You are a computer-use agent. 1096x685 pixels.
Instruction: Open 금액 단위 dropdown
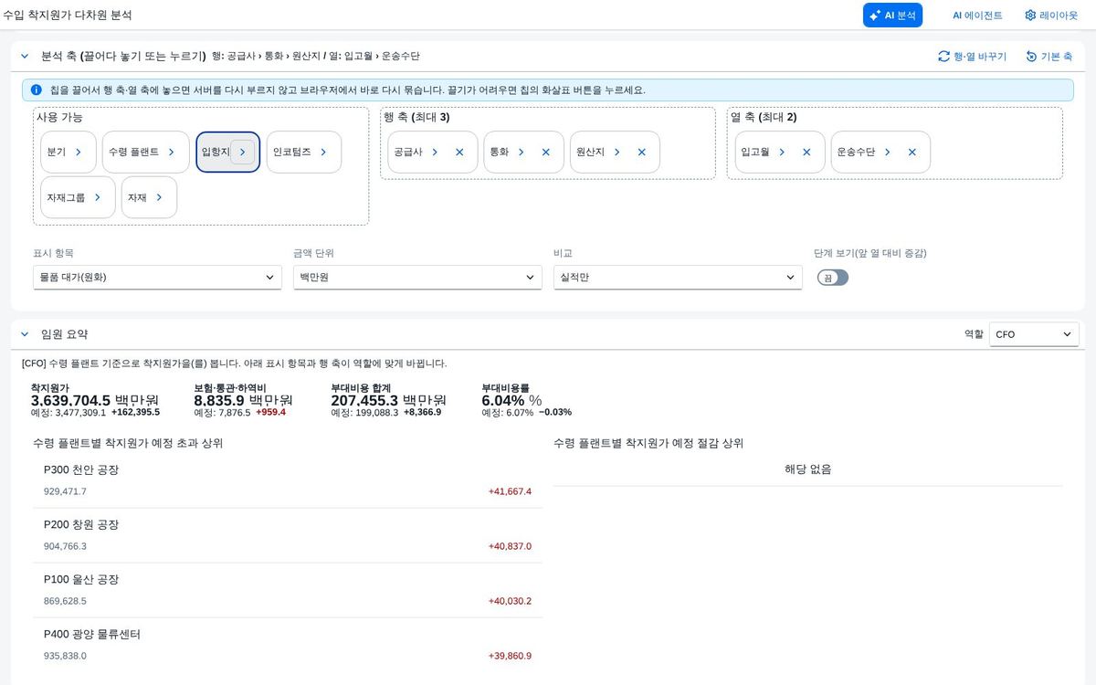point(417,278)
